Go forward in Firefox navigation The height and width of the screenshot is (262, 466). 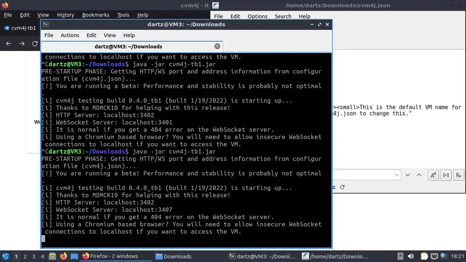click(x=22, y=44)
